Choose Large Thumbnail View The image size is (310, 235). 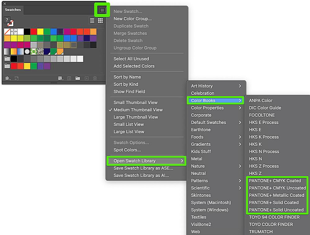[136, 117]
